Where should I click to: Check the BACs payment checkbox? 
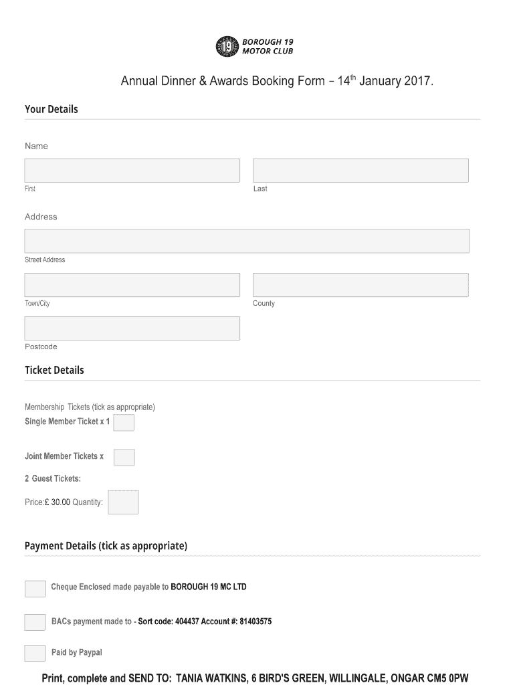tap(35, 622)
